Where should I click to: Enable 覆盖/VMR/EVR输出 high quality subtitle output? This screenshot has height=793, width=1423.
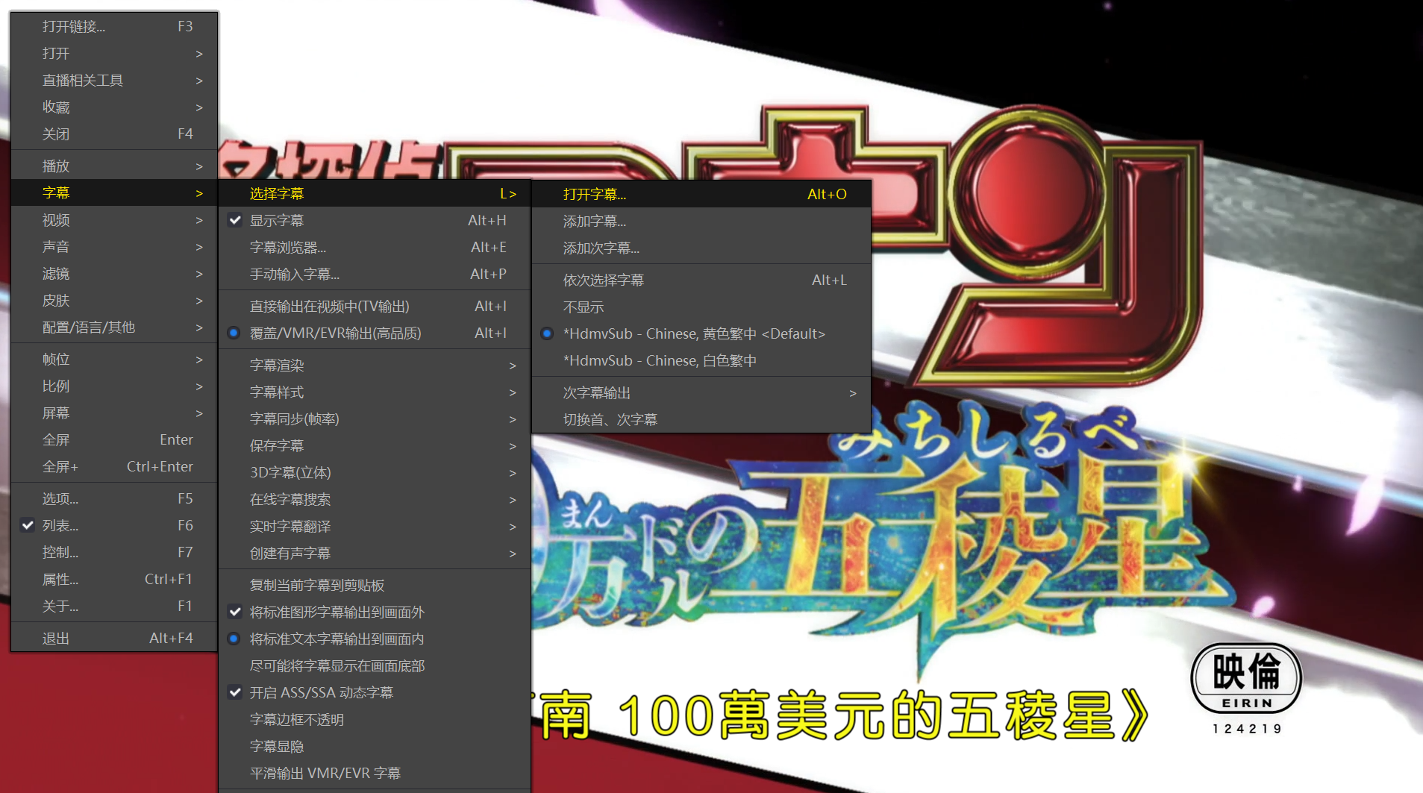[x=337, y=333]
